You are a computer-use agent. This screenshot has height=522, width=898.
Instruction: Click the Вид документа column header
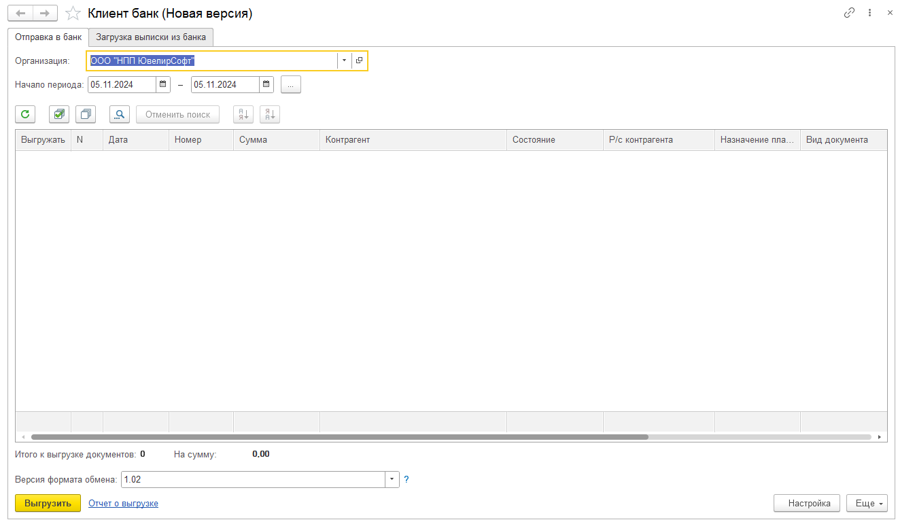[844, 139]
